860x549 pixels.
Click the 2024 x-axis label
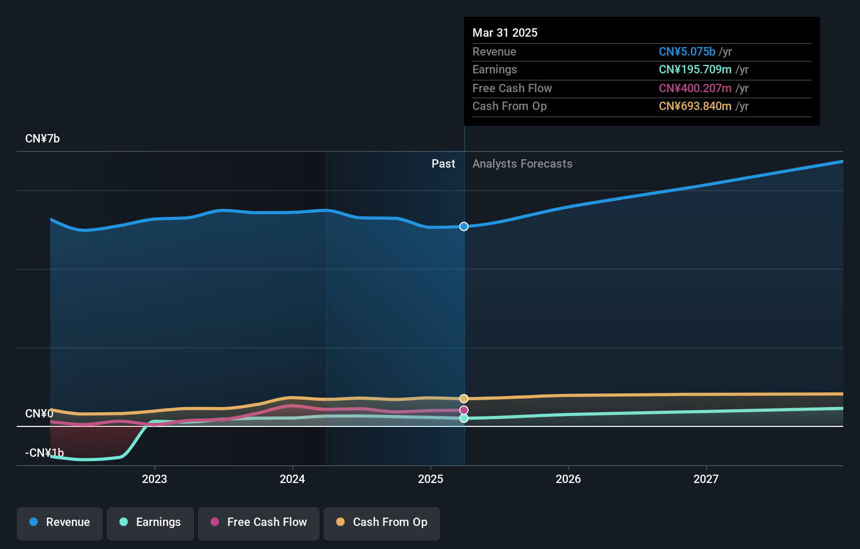[x=292, y=479]
